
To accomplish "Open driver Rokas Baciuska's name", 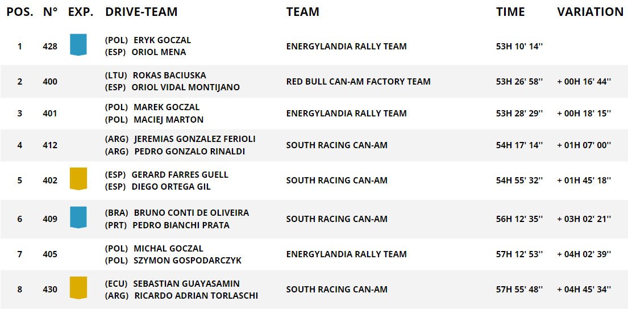I will pyautogui.click(x=169, y=76).
